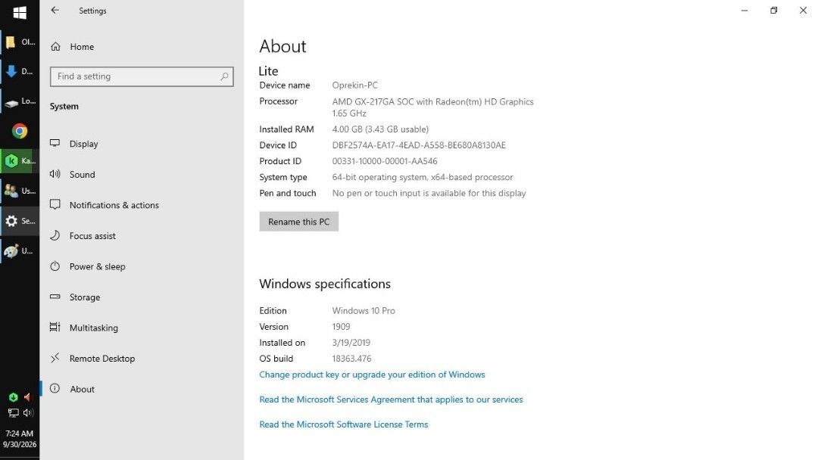Viewport: 818px width, 460px height.
Task: Restore down the Settings window
Action: [x=773, y=11]
